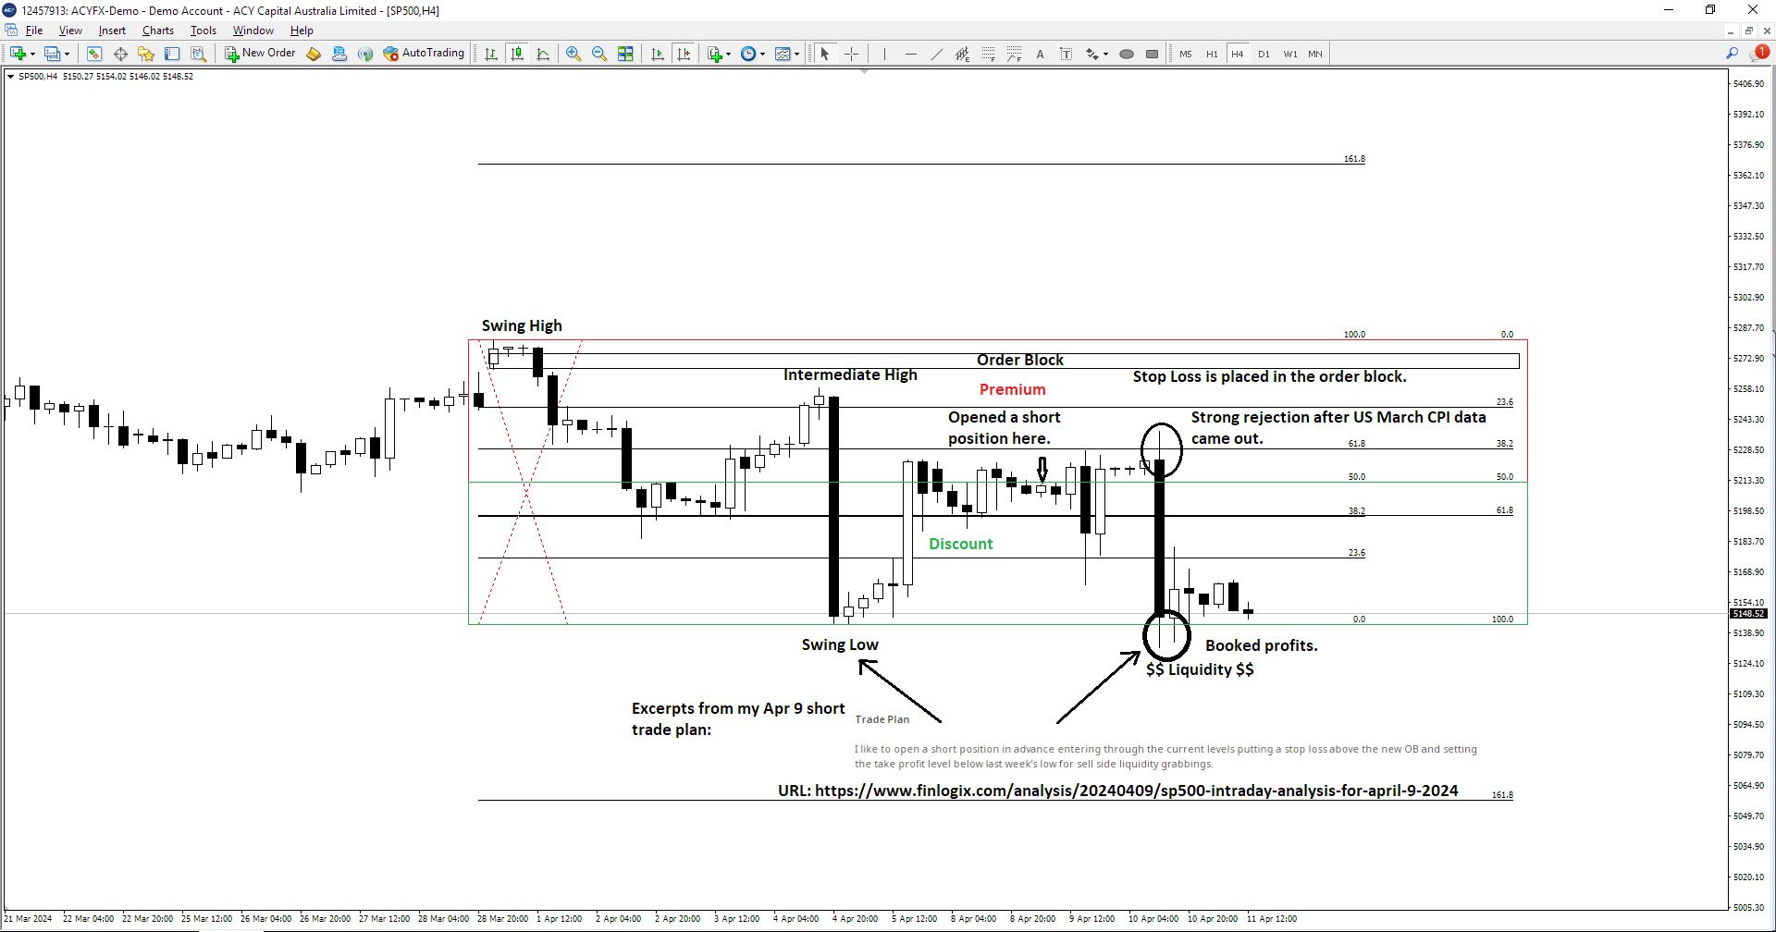Click the Zoom In magnifier icon
The image size is (1776, 932).
pyautogui.click(x=573, y=54)
